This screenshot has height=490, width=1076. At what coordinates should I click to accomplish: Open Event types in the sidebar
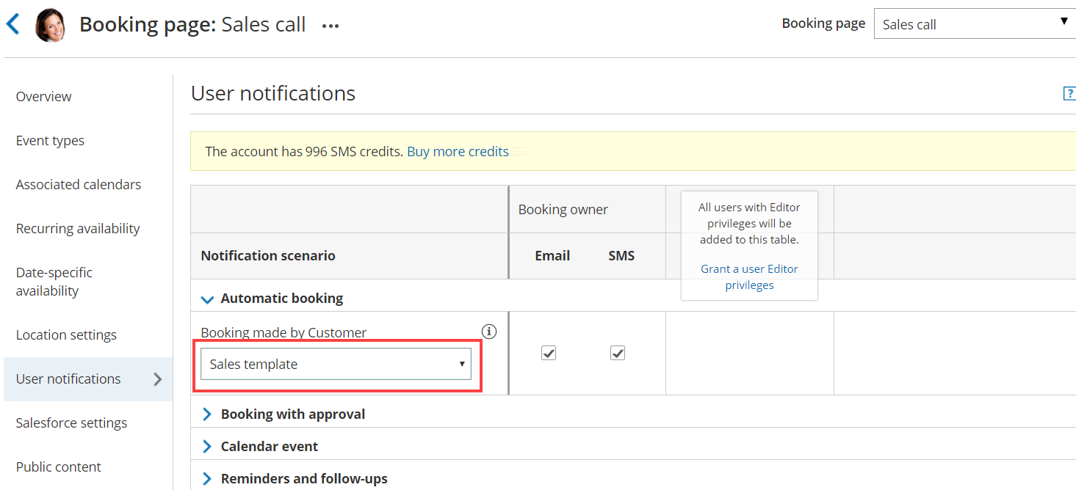pos(50,141)
